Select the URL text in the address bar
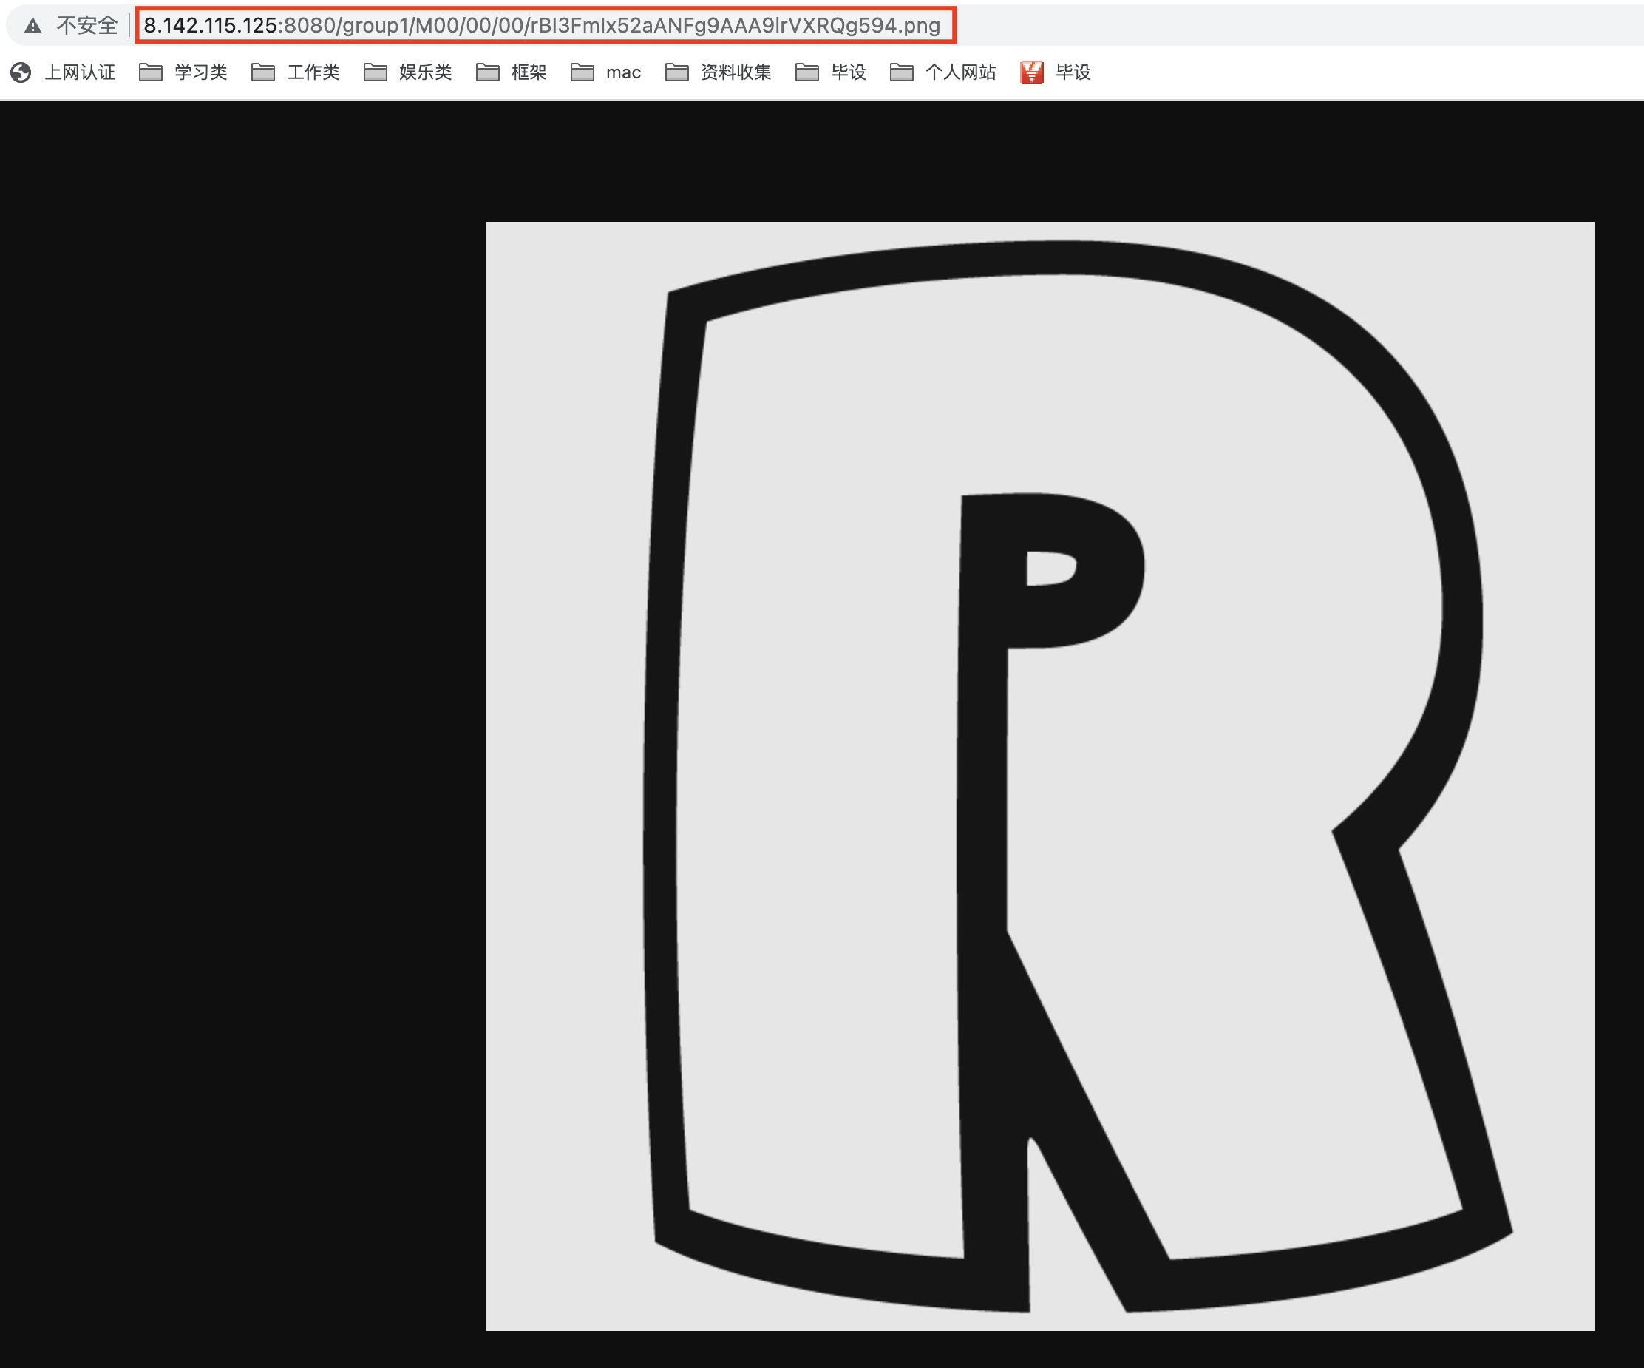The image size is (1644, 1368). 542,26
